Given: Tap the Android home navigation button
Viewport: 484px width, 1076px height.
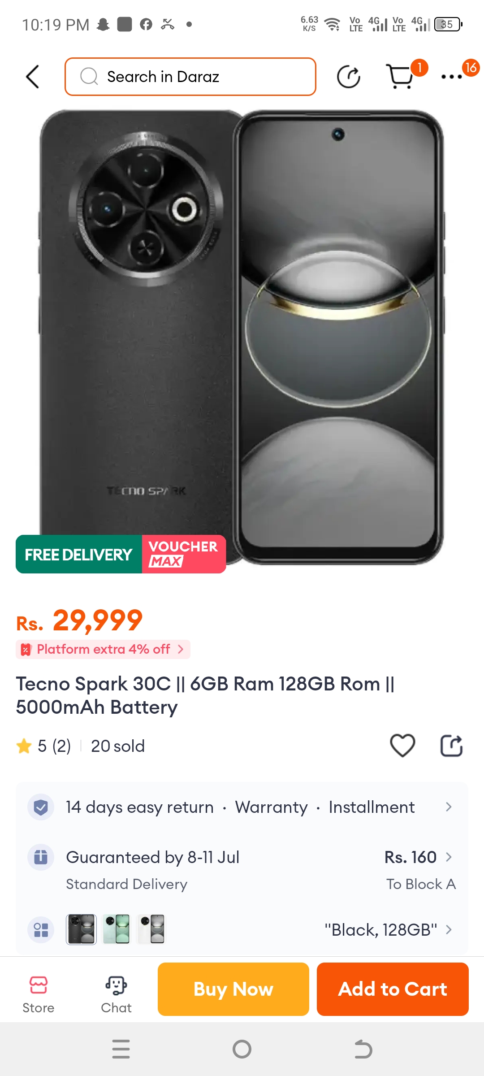Looking at the screenshot, I should click(x=242, y=1049).
